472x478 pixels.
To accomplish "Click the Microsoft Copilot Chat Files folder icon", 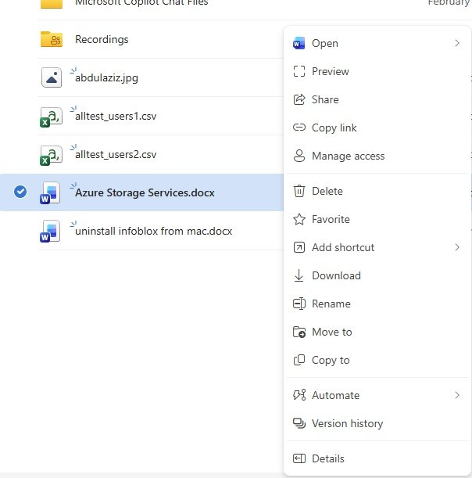I will click(x=52, y=4).
